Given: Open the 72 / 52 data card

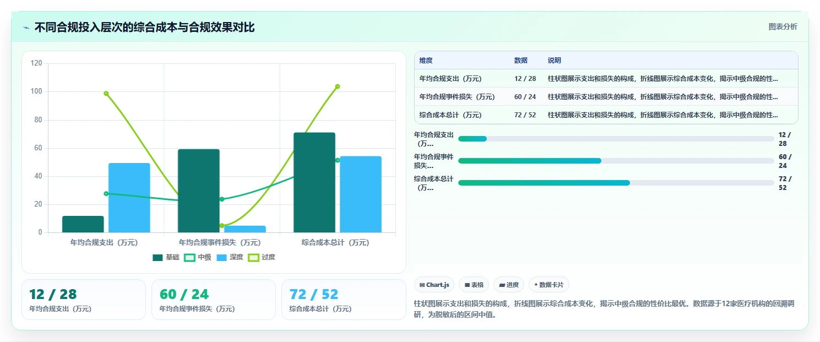Looking at the screenshot, I should [x=344, y=300].
